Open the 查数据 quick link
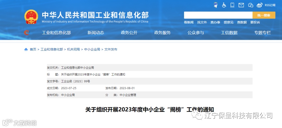282x128 pixels. coord(242,22)
